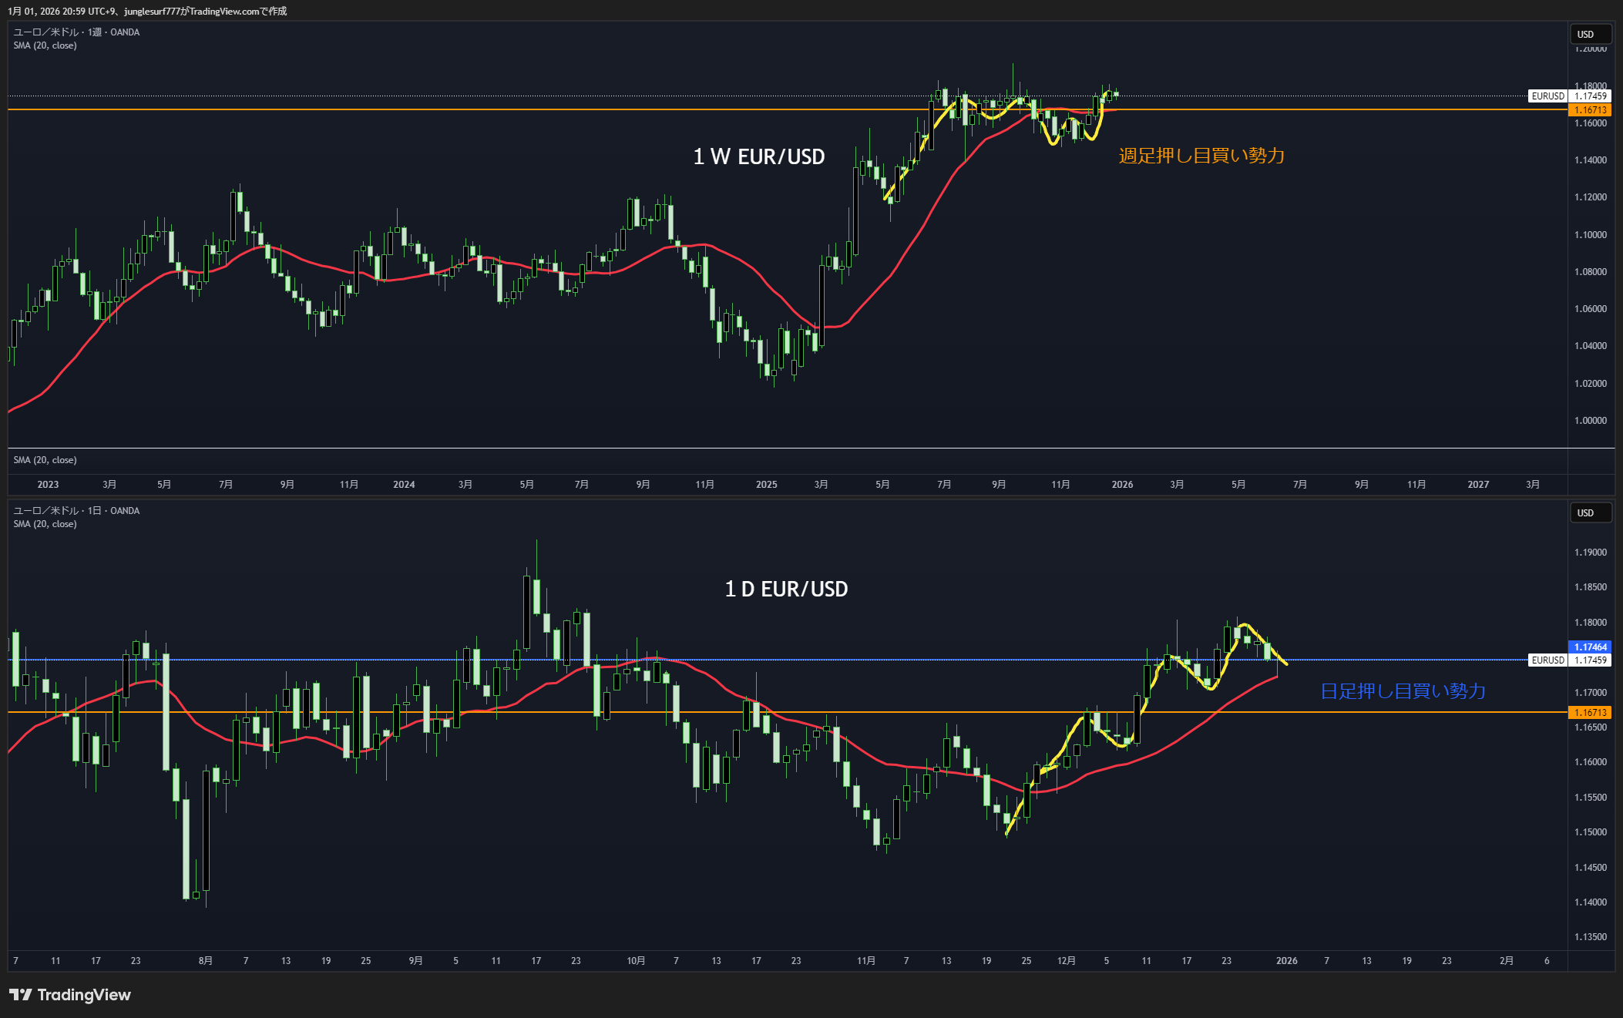Click blue 1.17464 price label on daily scale

1590,647
